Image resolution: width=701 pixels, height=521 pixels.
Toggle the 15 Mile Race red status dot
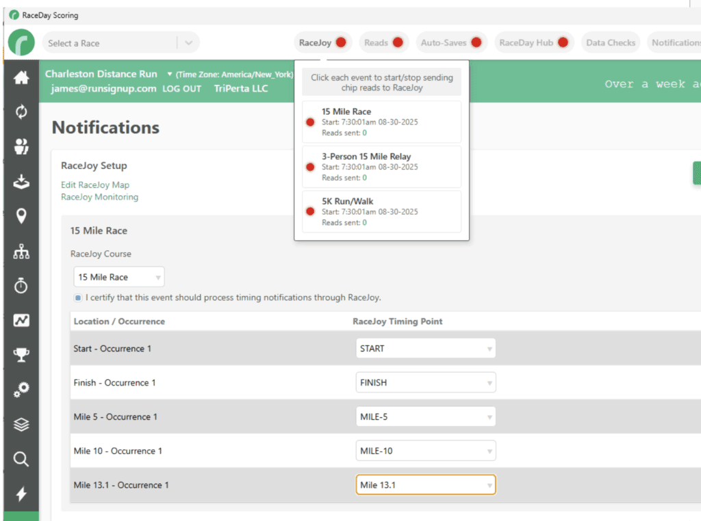[310, 122]
